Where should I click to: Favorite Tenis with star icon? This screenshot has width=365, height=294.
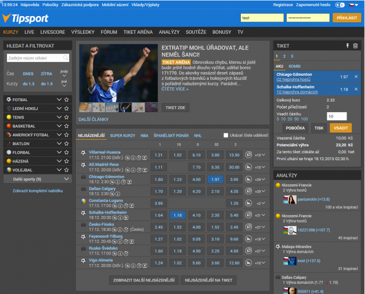(67, 117)
